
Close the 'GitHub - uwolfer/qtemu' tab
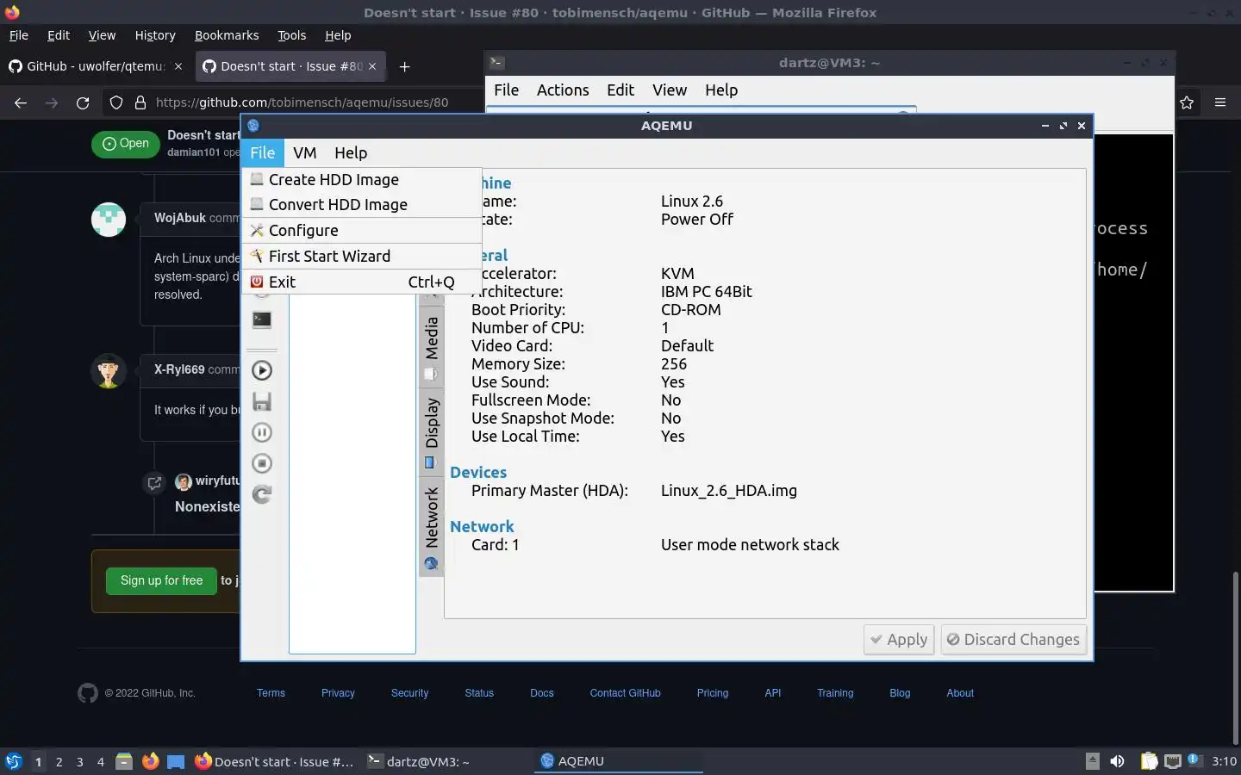coord(178,66)
